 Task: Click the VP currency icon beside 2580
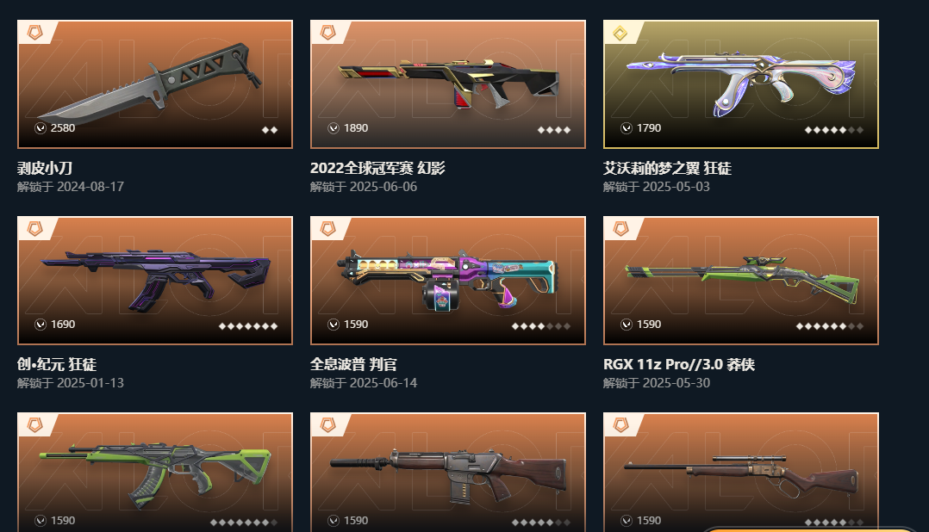click(41, 127)
